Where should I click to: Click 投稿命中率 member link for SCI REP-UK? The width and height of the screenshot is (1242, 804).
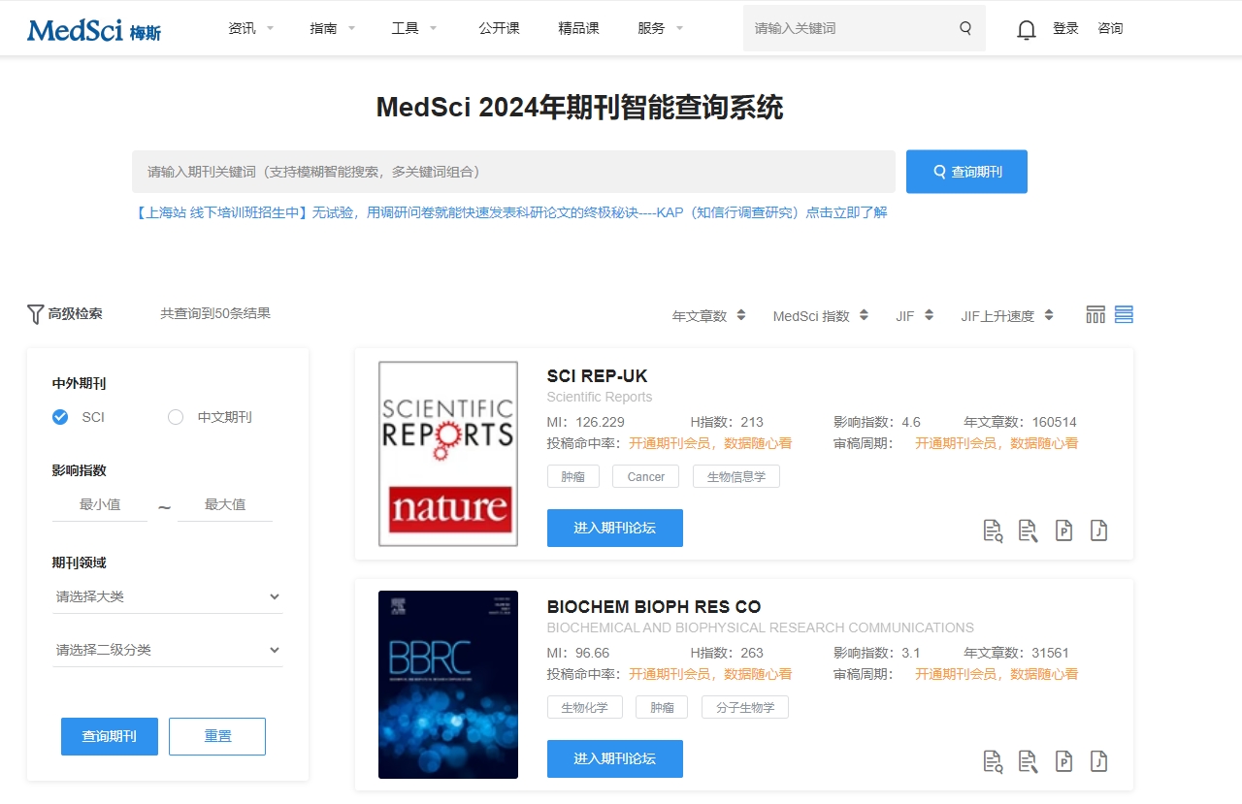710,443
